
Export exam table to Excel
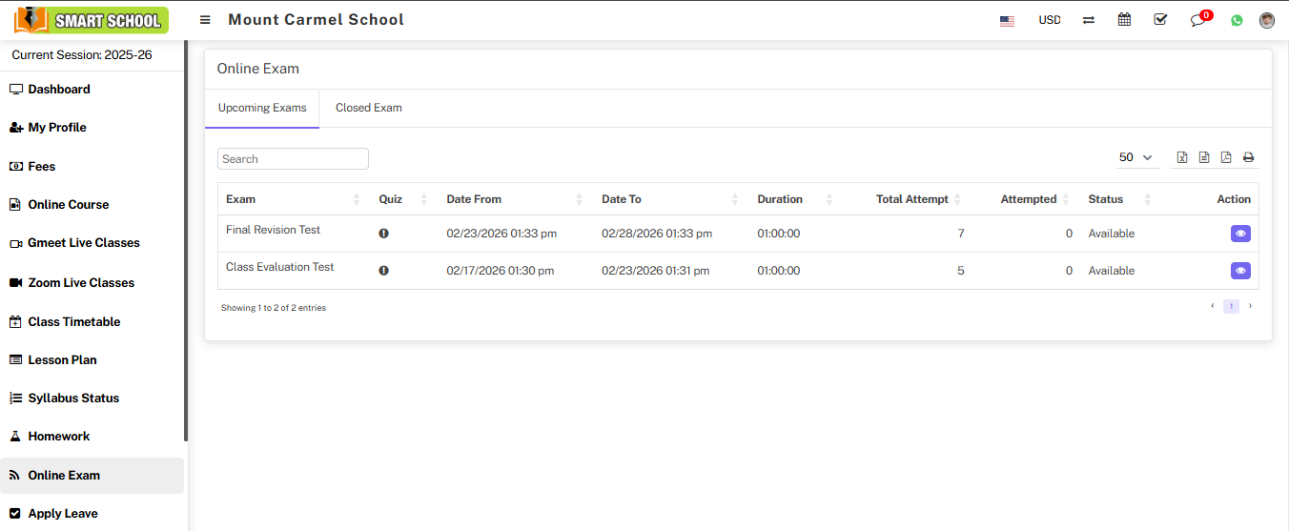coord(1182,157)
